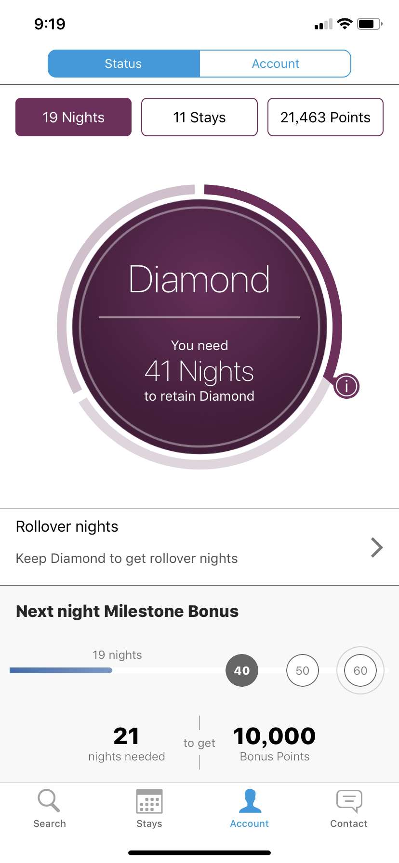Tap the Account person icon
Image resolution: width=399 pixels, height=863 pixels.
pyautogui.click(x=250, y=801)
